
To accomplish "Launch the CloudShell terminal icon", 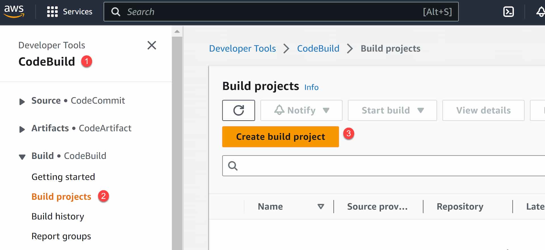I will tap(508, 12).
